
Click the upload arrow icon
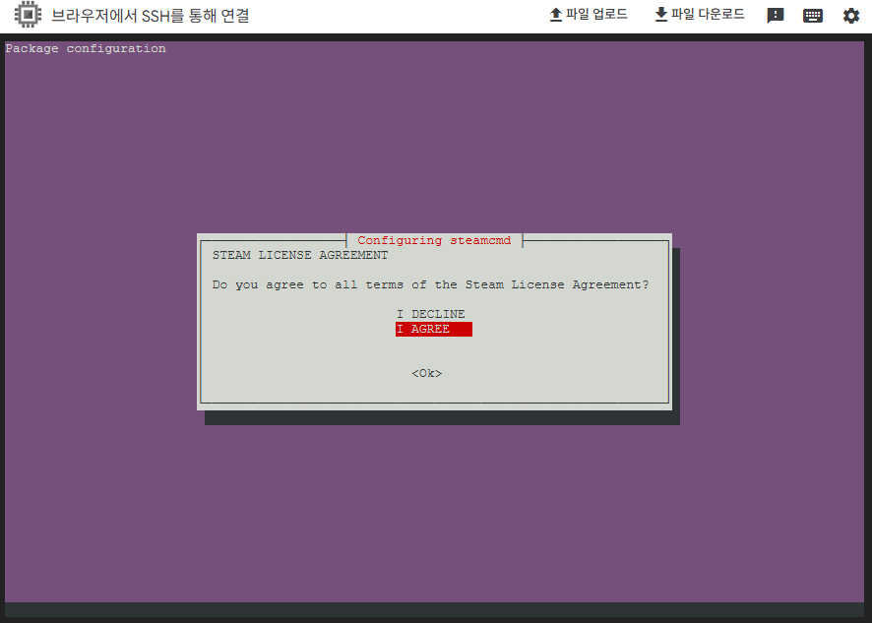point(555,15)
